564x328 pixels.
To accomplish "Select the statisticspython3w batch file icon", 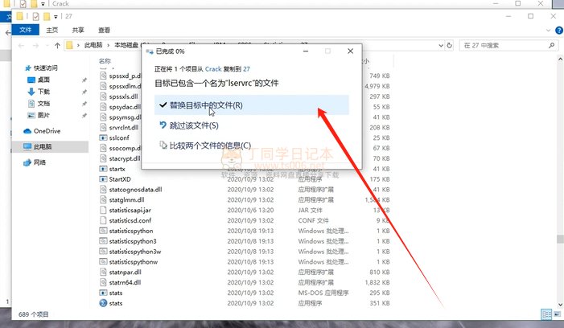I will click(x=103, y=252).
